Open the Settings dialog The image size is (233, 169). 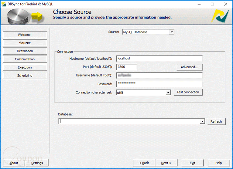37,163
